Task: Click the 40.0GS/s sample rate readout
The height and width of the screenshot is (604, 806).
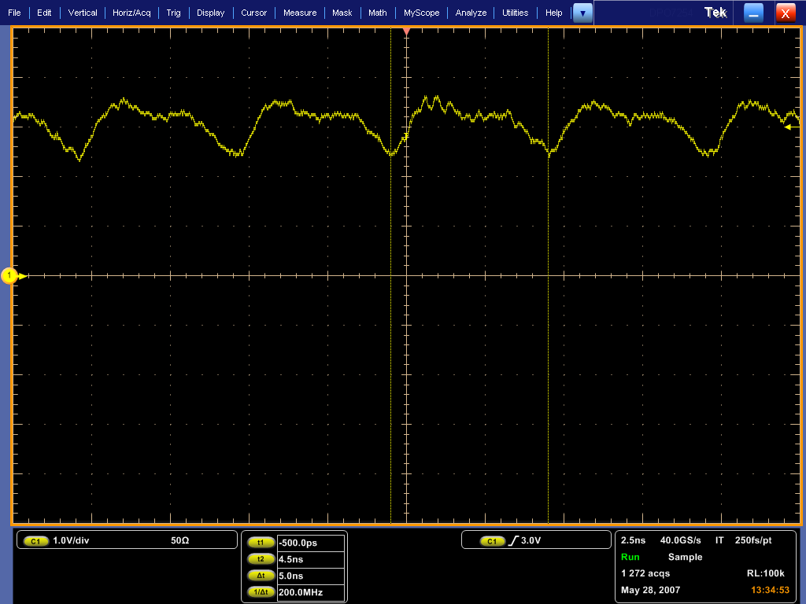Action: [x=681, y=540]
